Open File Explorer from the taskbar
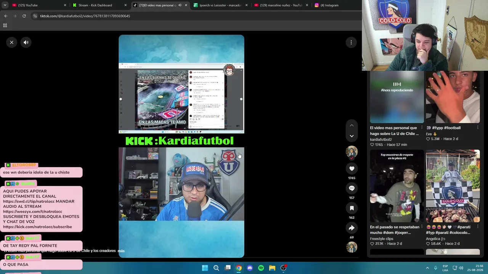 click(x=272, y=268)
